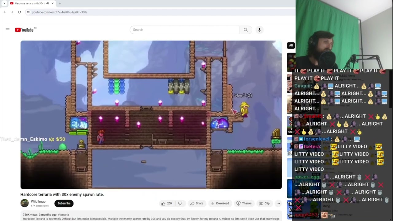Dislike the video with thumbs down

pos(181,203)
